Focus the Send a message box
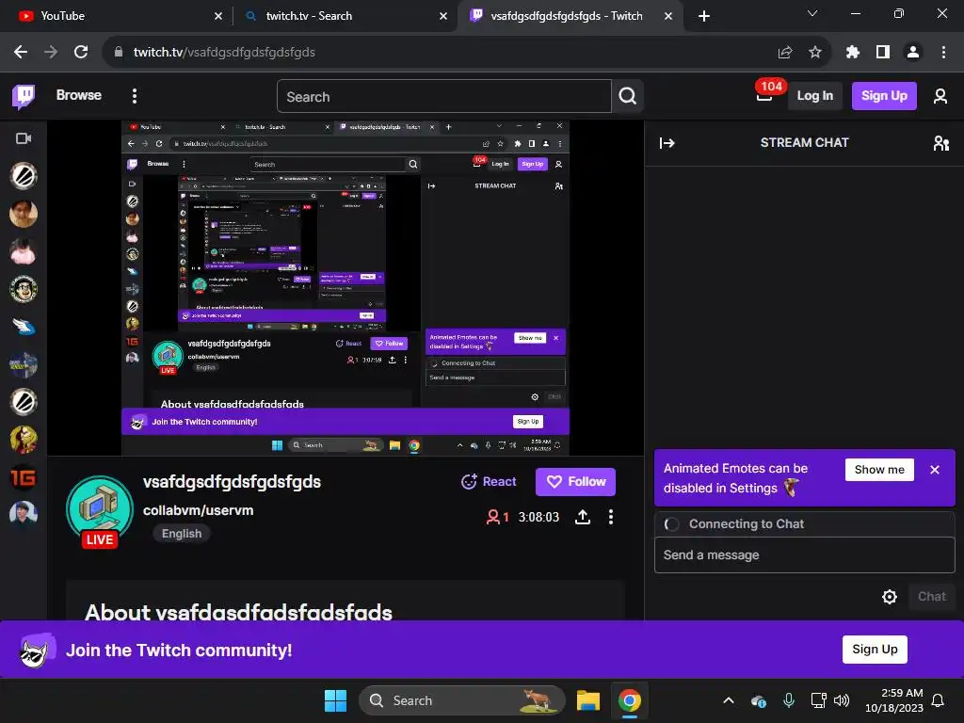The height and width of the screenshot is (723, 964). pos(804,555)
